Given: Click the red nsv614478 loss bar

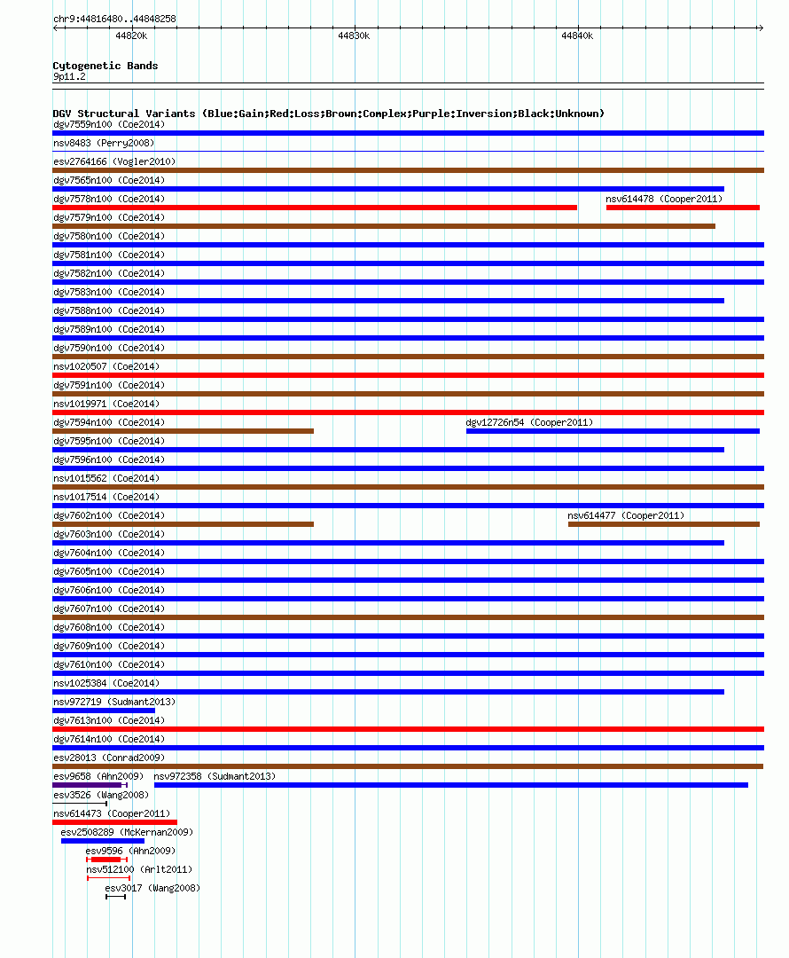Looking at the screenshot, I should [683, 208].
